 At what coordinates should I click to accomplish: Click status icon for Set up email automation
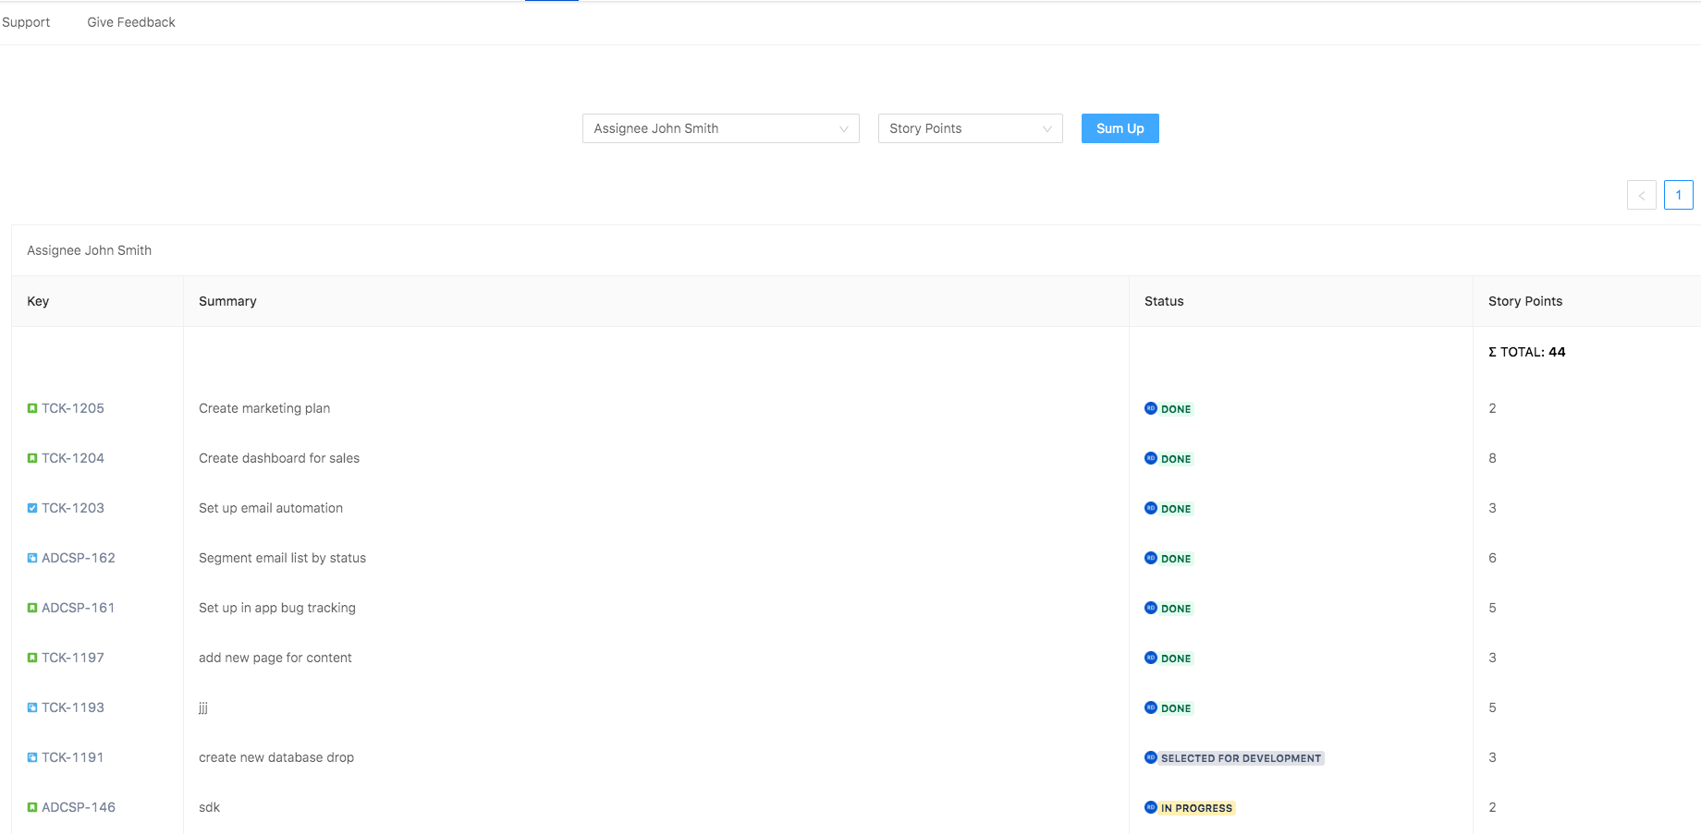click(x=1151, y=508)
